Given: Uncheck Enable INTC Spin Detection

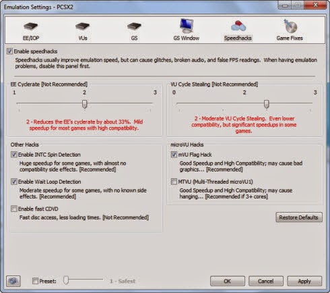Looking at the screenshot, I should [14, 155].
